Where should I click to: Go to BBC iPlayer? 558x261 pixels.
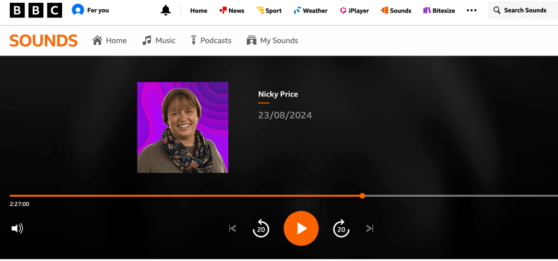(x=354, y=10)
